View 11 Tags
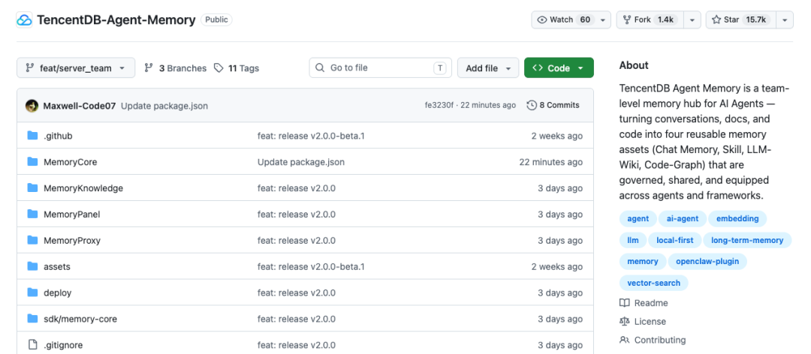 [x=237, y=67]
